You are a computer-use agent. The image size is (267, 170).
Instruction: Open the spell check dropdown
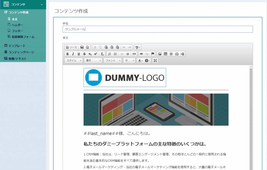[138, 47]
